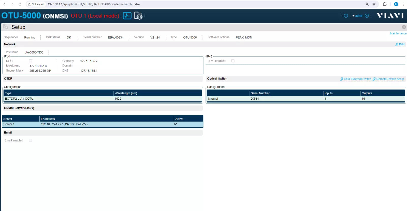Click the 192.168.224.227 IP address cell

click(64, 124)
